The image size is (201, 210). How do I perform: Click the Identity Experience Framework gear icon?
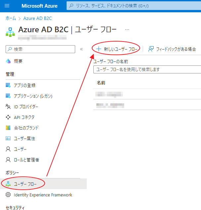pos(8,195)
